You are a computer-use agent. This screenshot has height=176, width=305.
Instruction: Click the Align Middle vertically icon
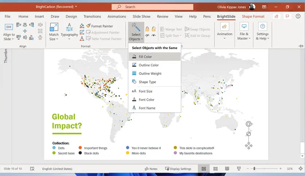[25, 37]
